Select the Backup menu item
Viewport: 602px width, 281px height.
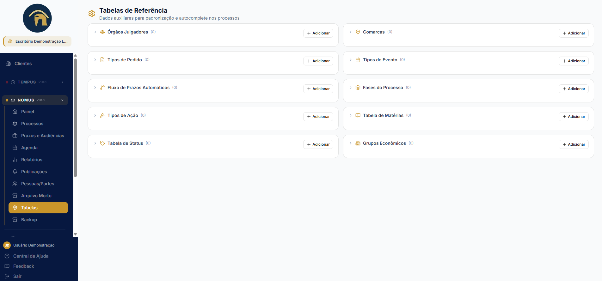[38, 220]
